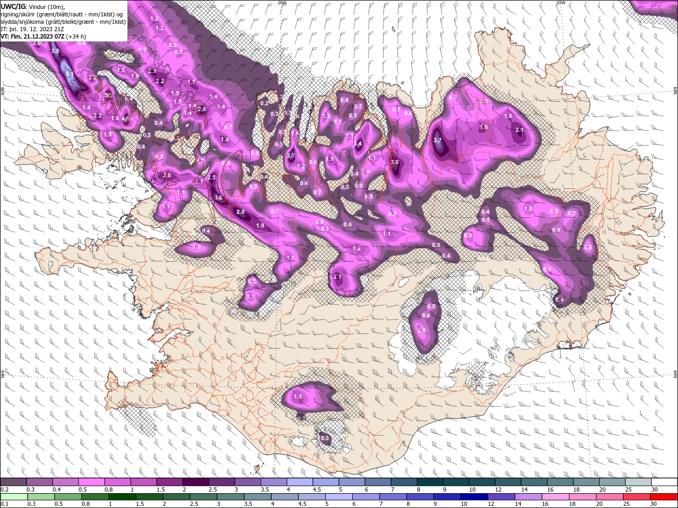Select the 3.4 value label

(x=358, y=143)
